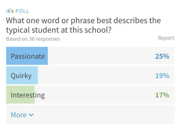The image size is (181, 132).
Task: Click the 17% result value
Action: (162, 95)
